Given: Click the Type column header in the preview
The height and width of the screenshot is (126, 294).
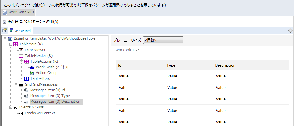Looking at the screenshot, I should click(x=171, y=65).
